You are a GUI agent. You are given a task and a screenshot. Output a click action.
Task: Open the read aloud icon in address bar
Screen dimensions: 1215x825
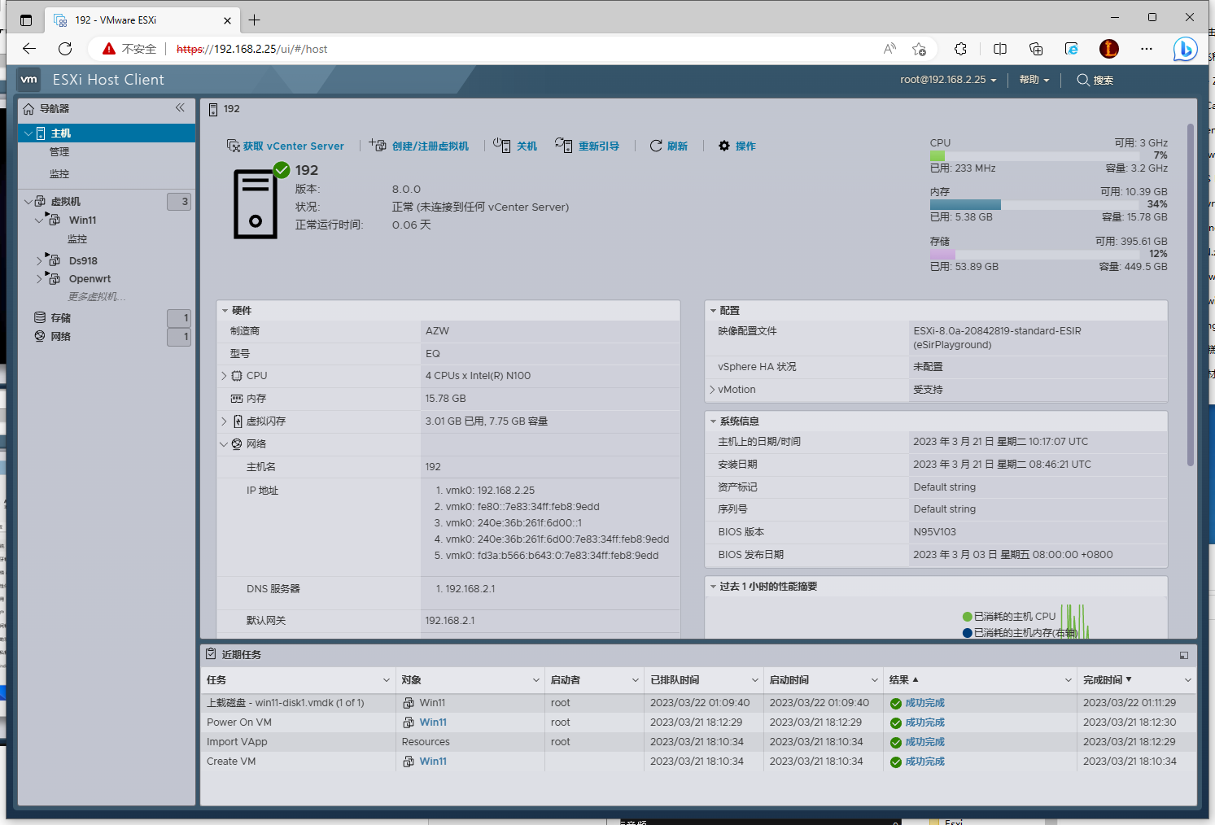tap(889, 49)
